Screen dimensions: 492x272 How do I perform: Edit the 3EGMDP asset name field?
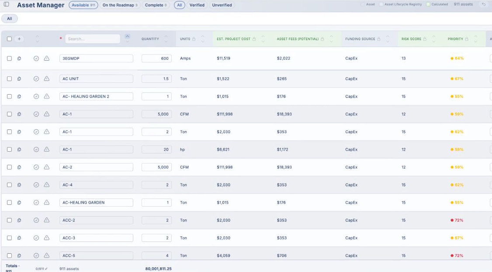click(96, 58)
